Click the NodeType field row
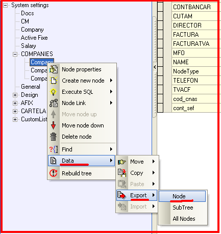Viewport: 221px width, 234px height. 194,71
